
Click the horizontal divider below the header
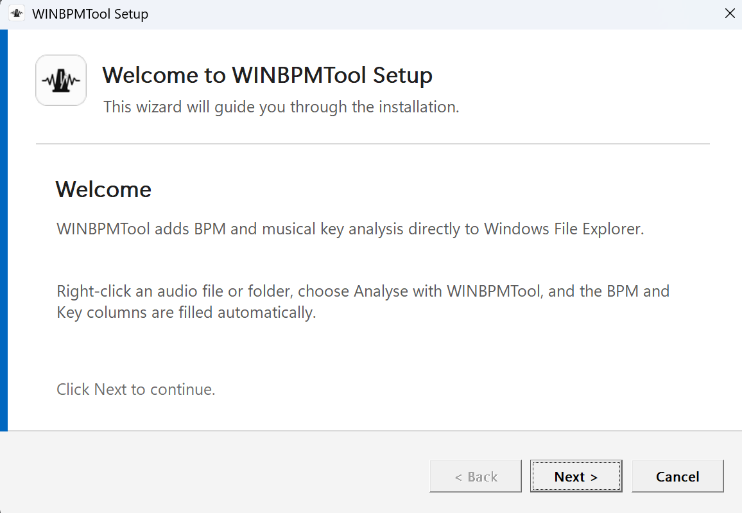[373, 143]
